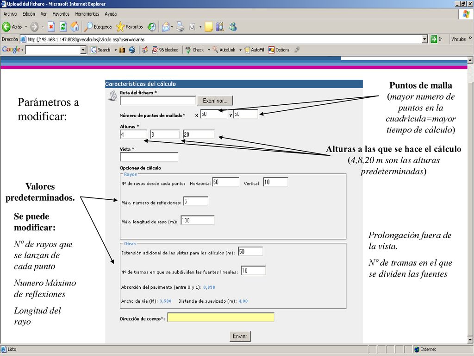Open the address bar dropdown arrow
The image size is (474, 356).
425,39
